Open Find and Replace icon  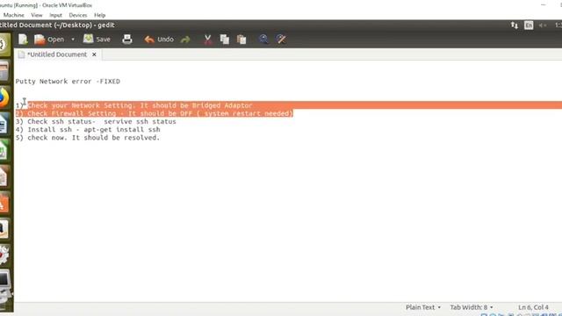click(281, 39)
